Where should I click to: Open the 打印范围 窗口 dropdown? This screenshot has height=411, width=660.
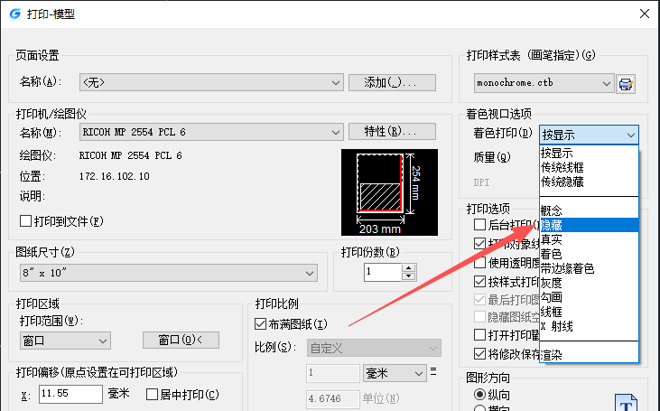pyautogui.click(x=65, y=341)
